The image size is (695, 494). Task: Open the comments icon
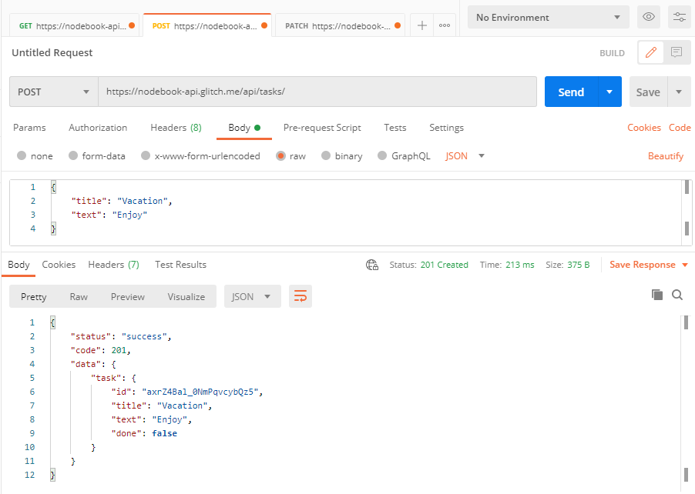pos(677,53)
